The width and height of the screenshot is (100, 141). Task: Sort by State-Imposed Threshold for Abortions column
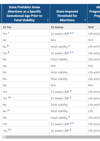click(85, 20)
